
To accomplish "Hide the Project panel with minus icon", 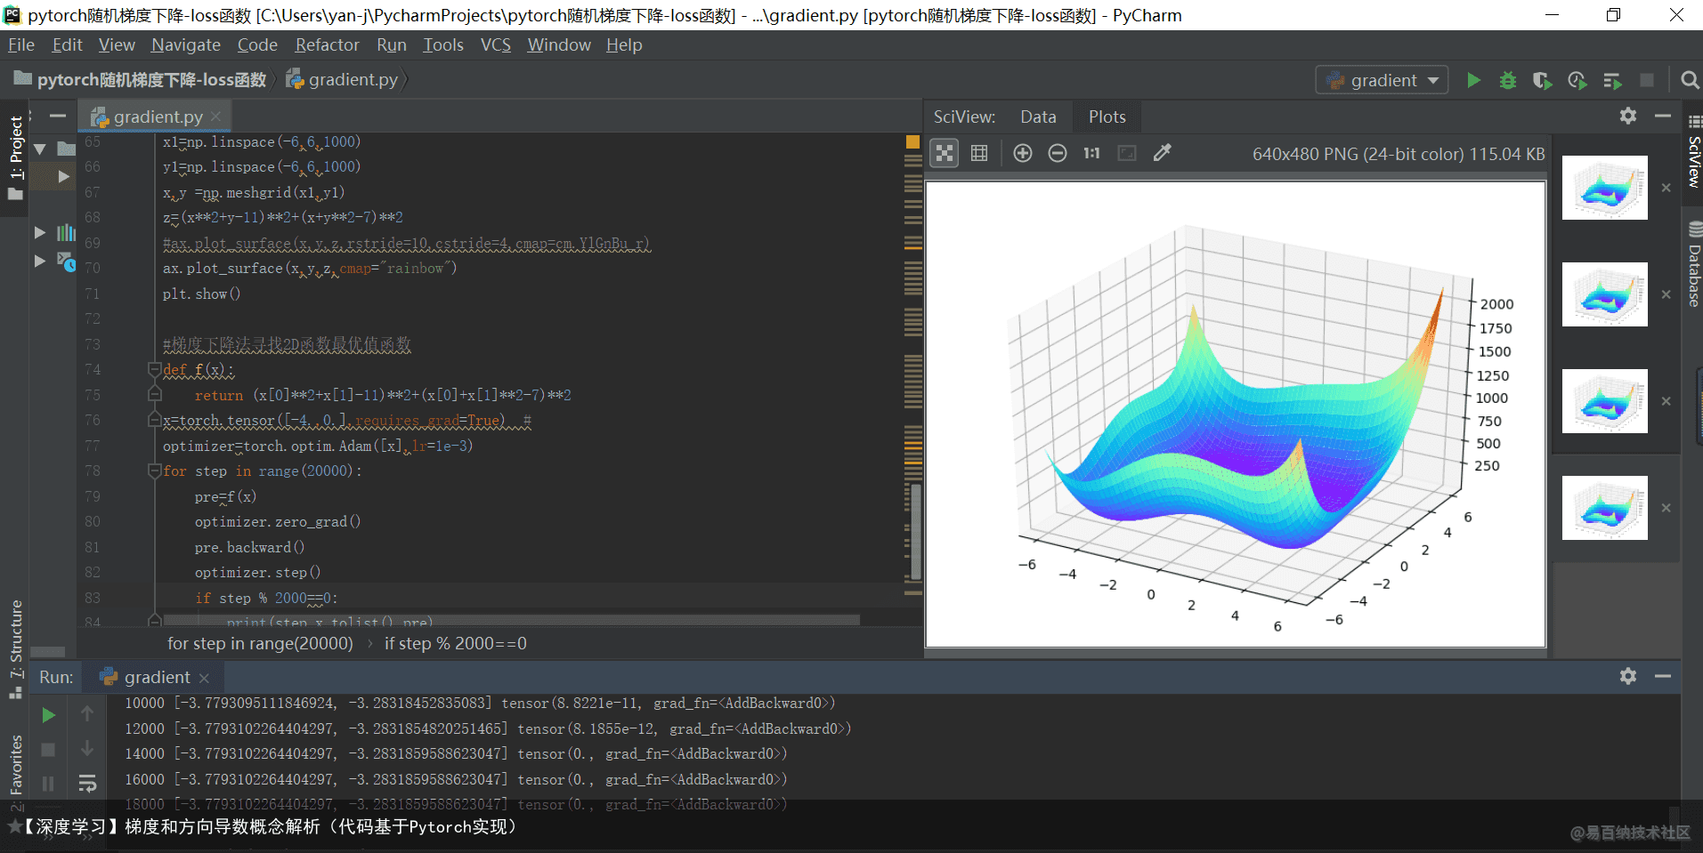I will click(x=58, y=116).
